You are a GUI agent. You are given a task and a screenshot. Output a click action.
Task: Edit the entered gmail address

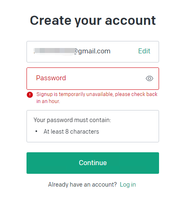[144, 51]
